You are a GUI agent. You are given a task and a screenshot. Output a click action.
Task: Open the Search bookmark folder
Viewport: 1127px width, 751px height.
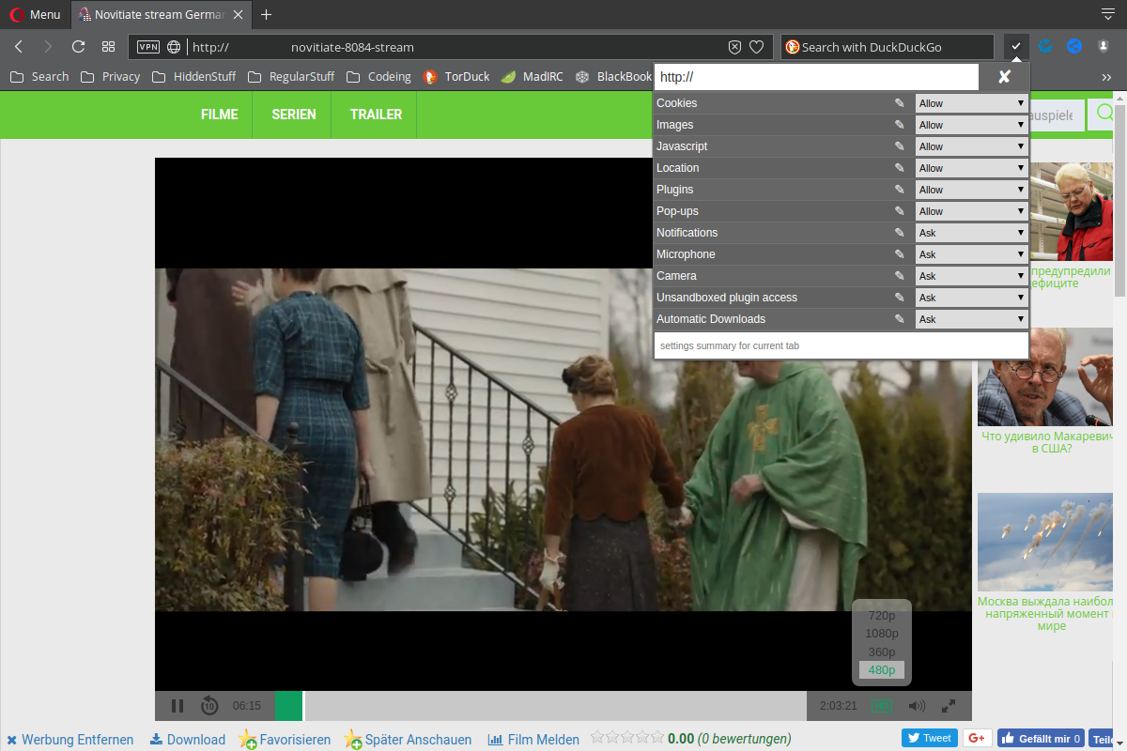tap(39, 77)
